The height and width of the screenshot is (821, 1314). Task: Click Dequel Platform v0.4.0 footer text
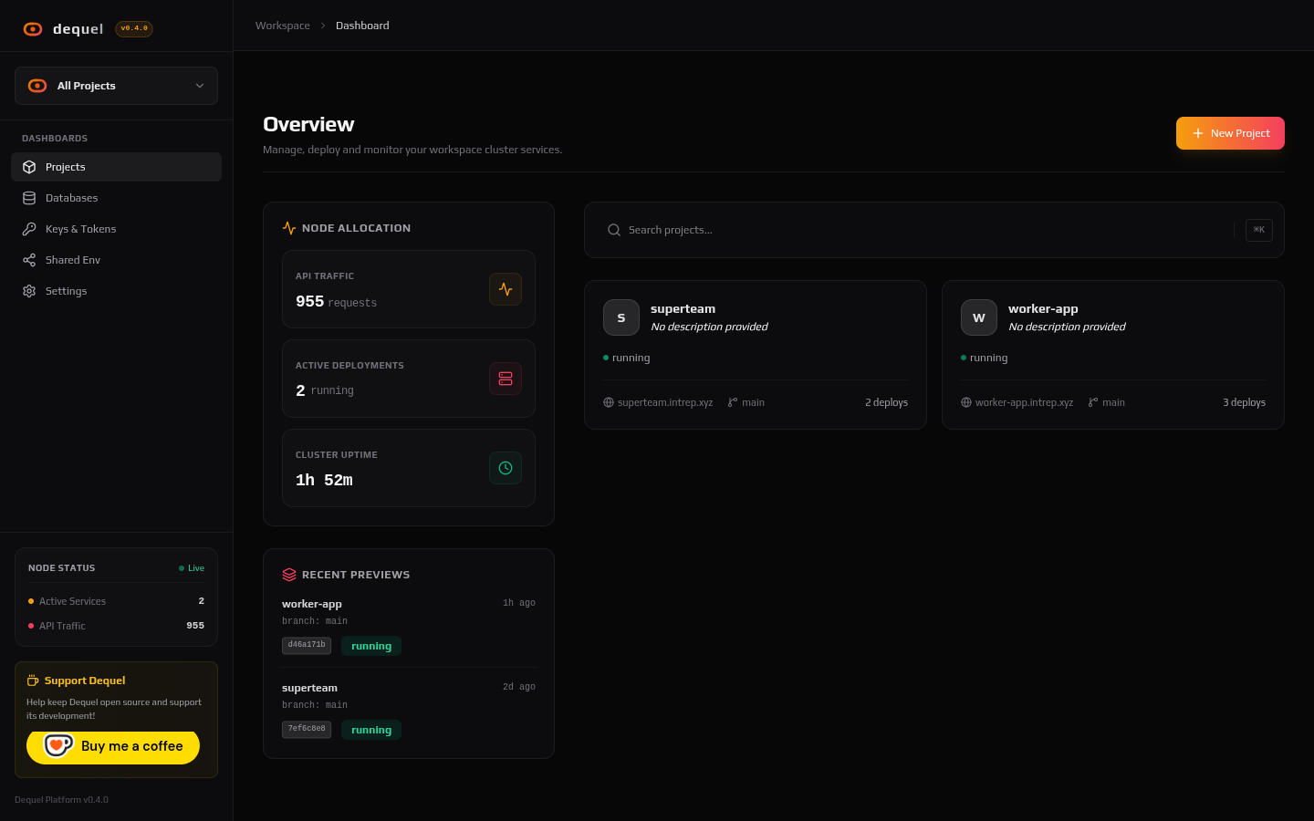(x=61, y=800)
